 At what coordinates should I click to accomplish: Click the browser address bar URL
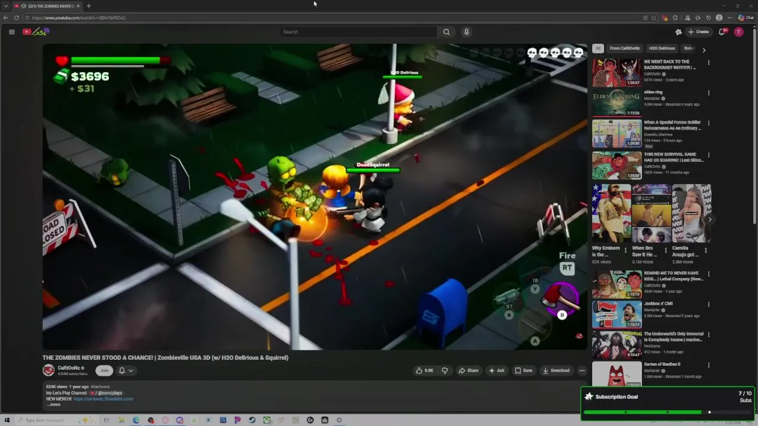click(x=79, y=18)
